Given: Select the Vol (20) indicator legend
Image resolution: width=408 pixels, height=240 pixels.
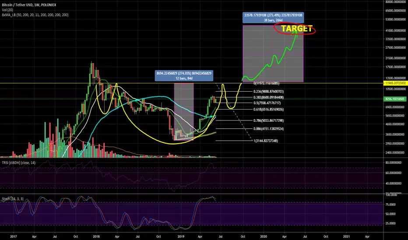Looking at the screenshot, I should pyautogui.click(x=7, y=10).
